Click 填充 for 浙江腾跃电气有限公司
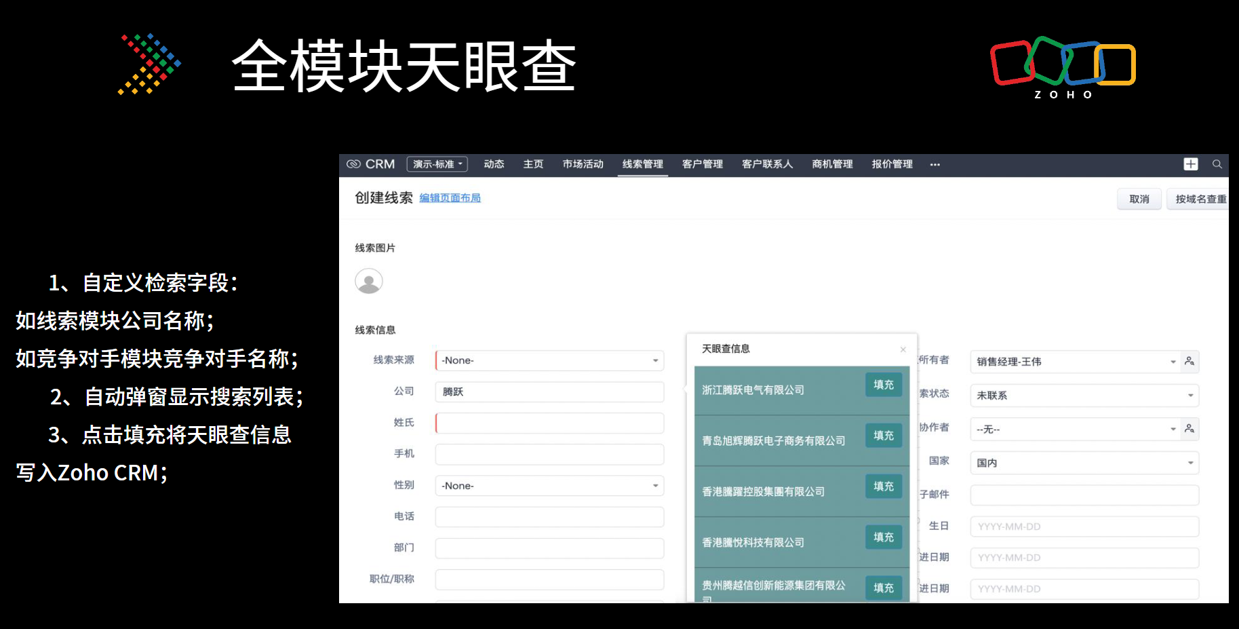This screenshot has width=1239, height=629. 883,385
